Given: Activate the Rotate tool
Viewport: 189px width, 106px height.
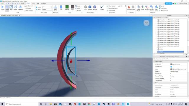Looking at the screenshot, I should coord(15,8).
